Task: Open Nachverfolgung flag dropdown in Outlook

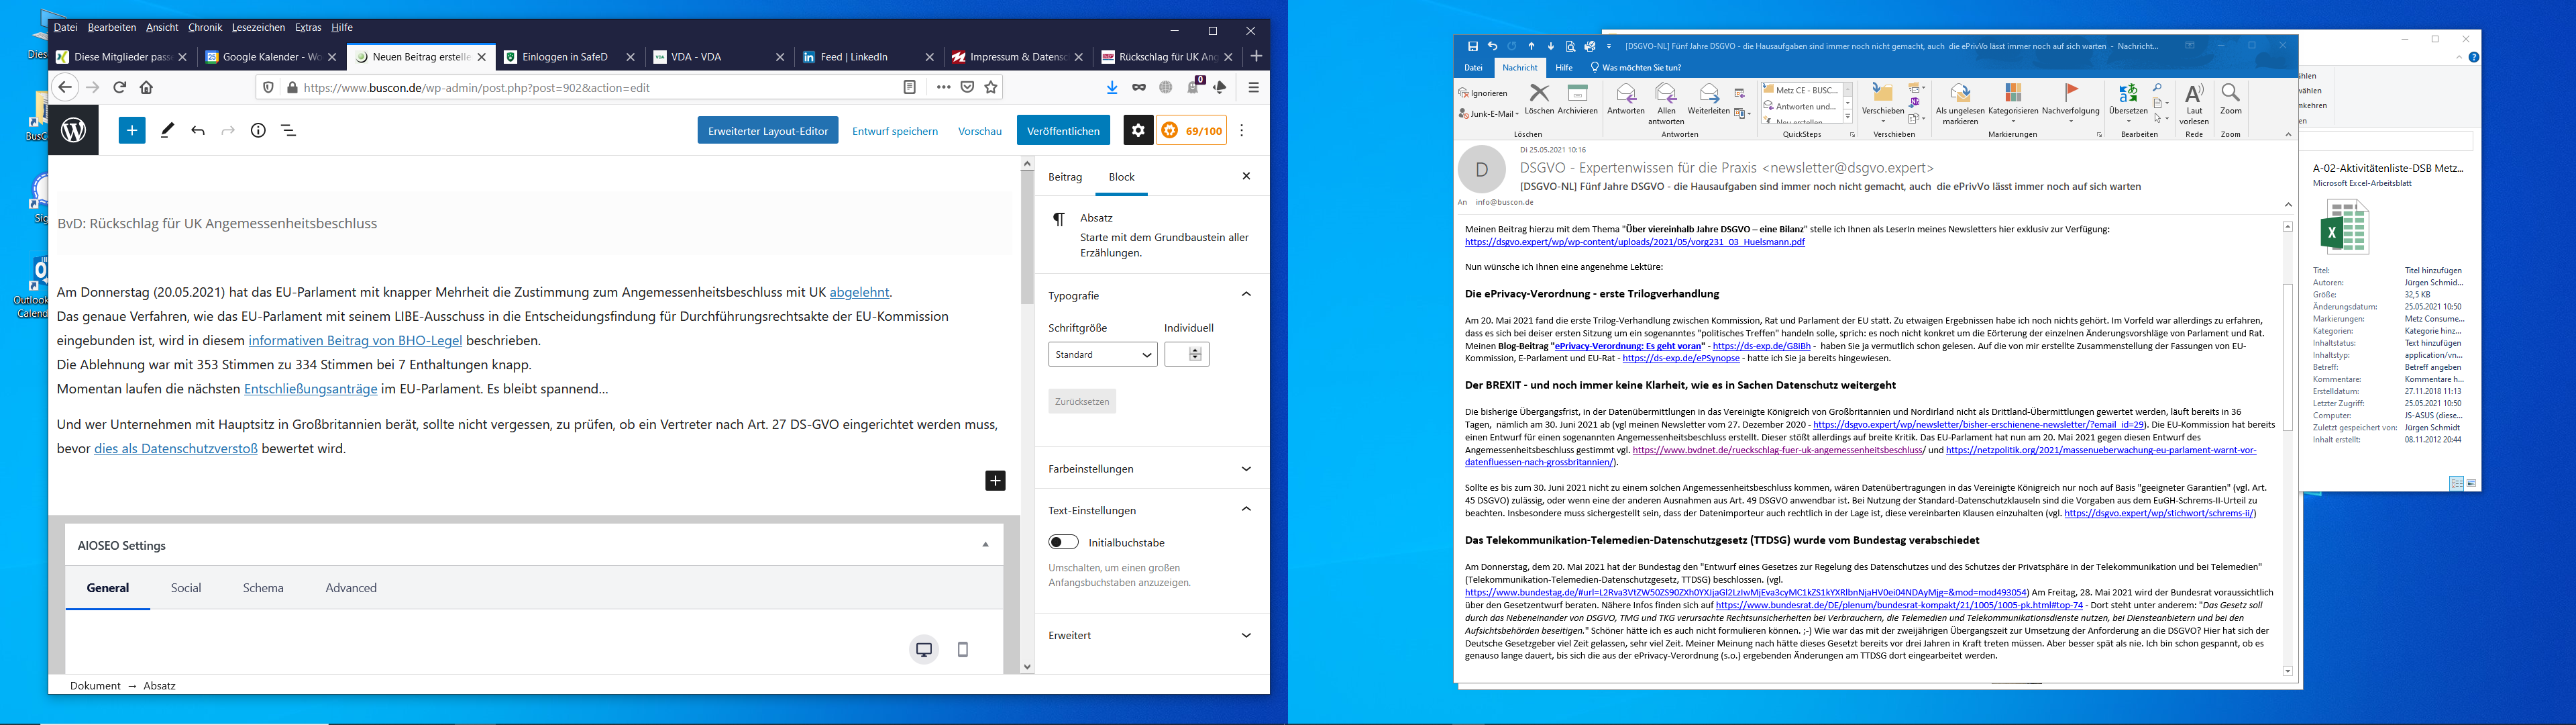Action: (2070, 104)
